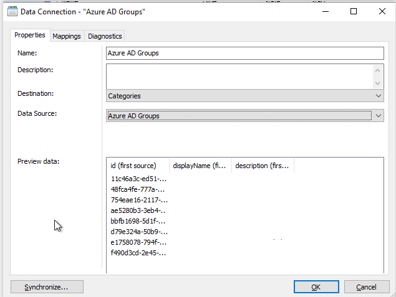Click into the Name input field
The width and height of the screenshot is (396, 297).
245,53
